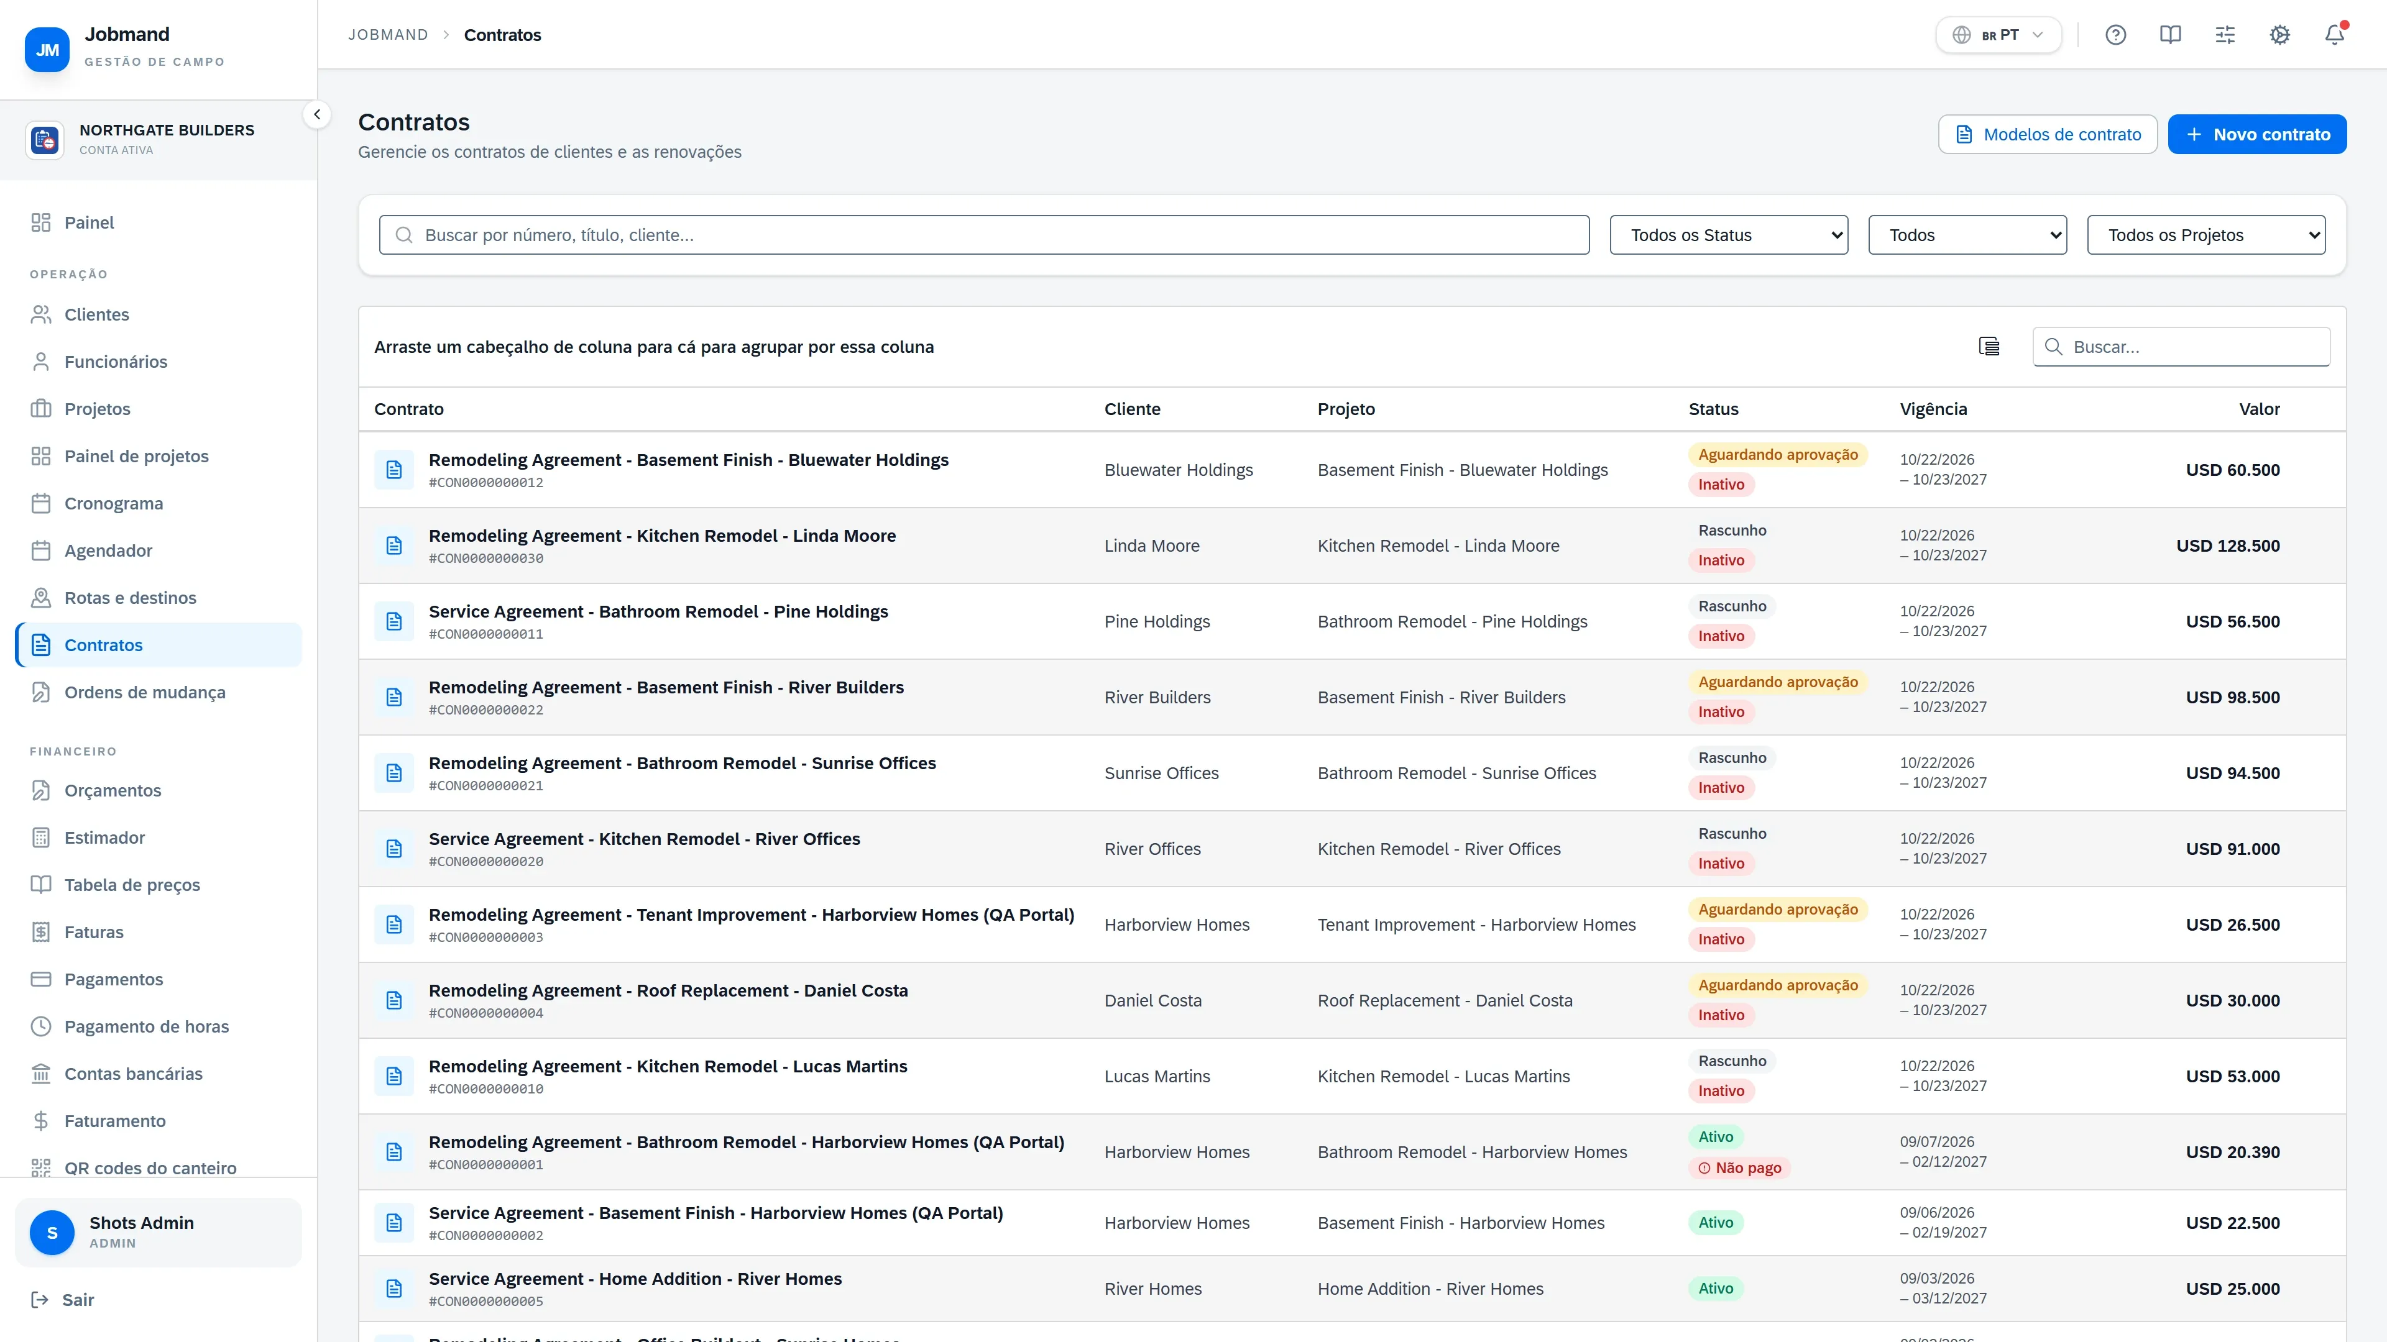Screen dimensions: 2387x1342
Task: Open the Todos filter dropdown
Action: click(1967, 235)
